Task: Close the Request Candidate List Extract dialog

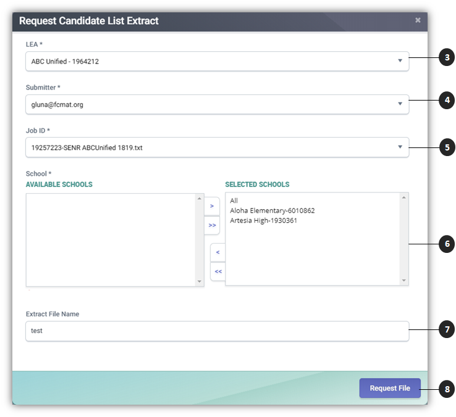Action: click(418, 20)
